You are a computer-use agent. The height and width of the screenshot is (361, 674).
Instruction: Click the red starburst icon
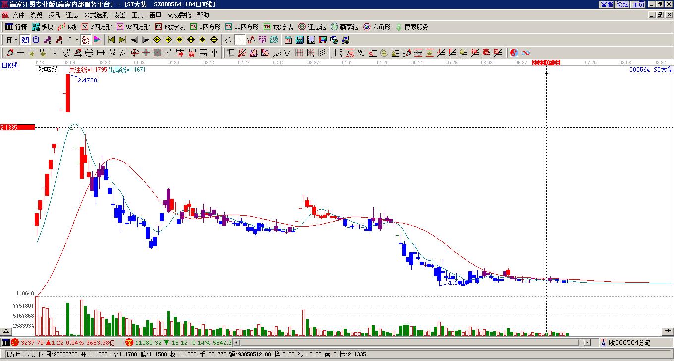pyautogui.click(x=146, y=53)
